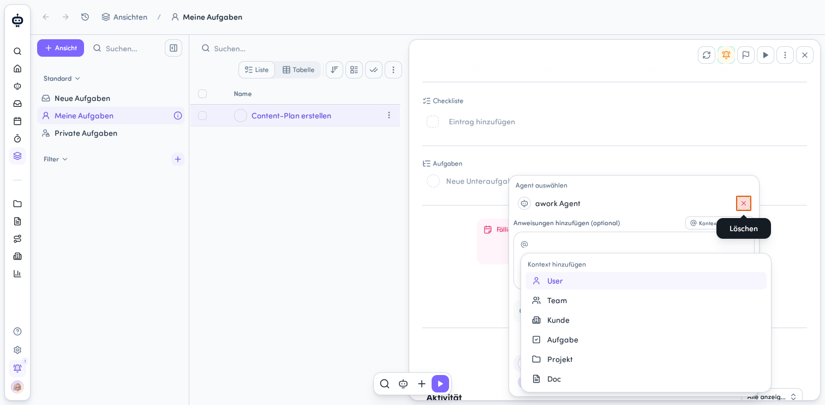Remove the awork Agent with the red X
Screen dimensions: 825x405
point(744,203)
